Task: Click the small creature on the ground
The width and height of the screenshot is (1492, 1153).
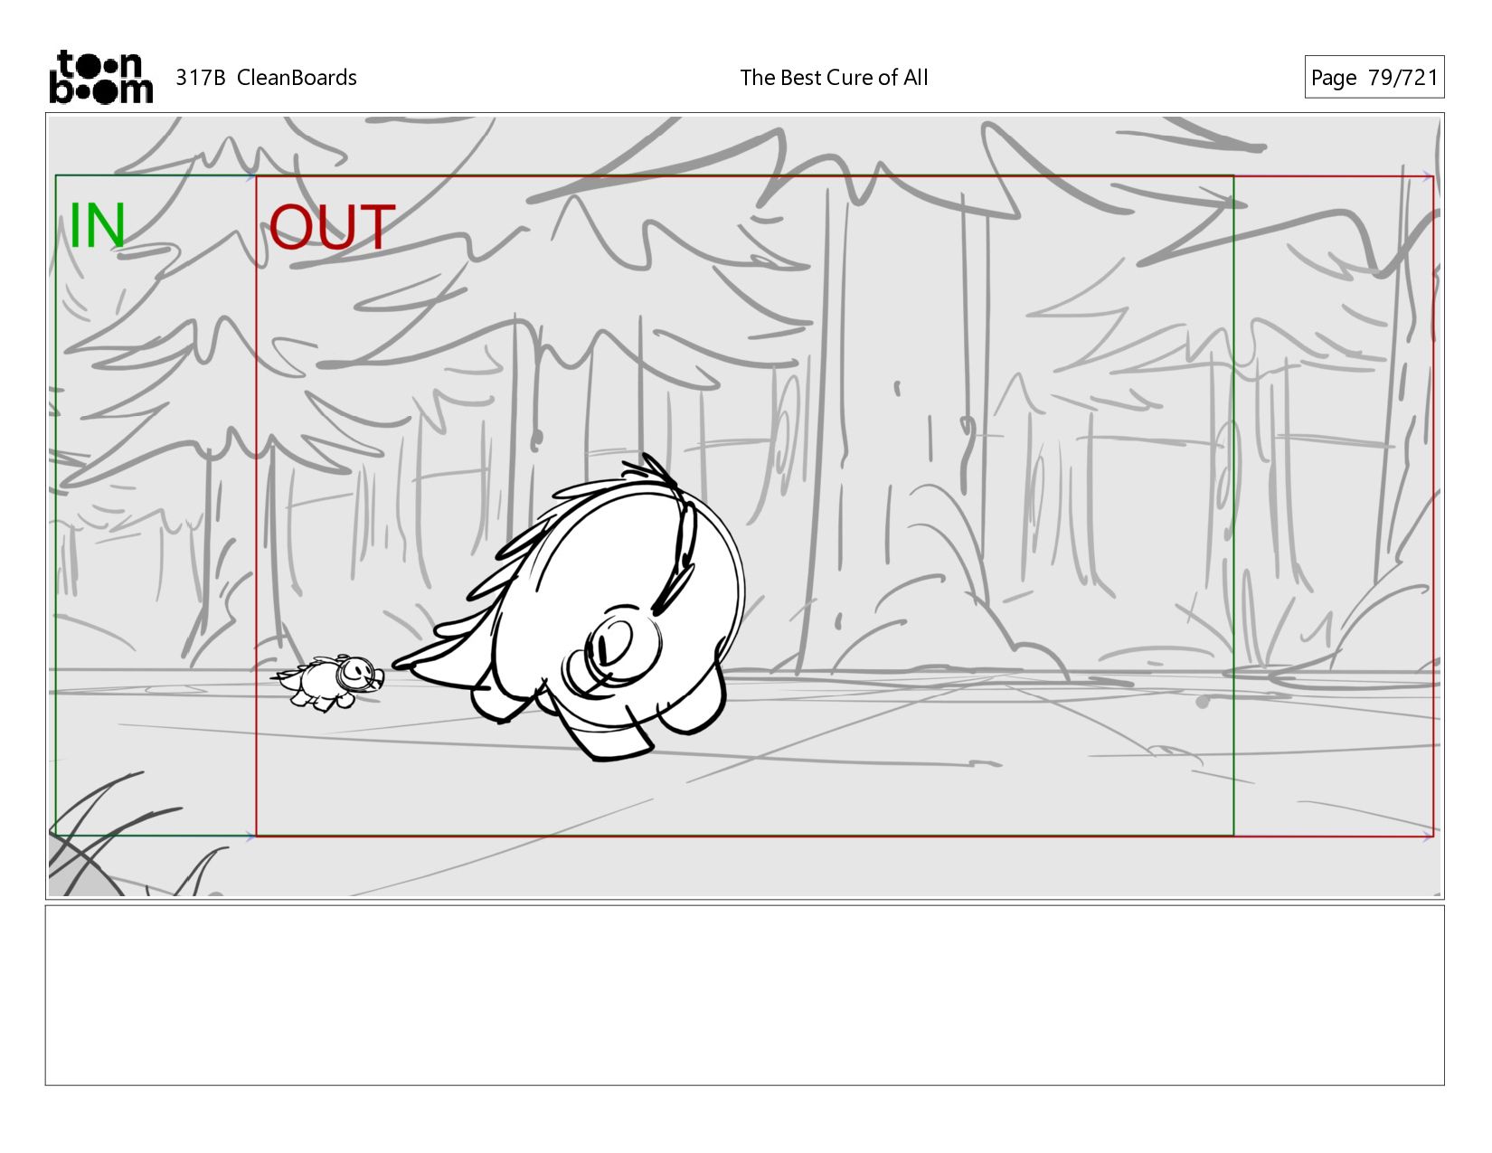Action: pyautogui.click(x=329, y=682)
